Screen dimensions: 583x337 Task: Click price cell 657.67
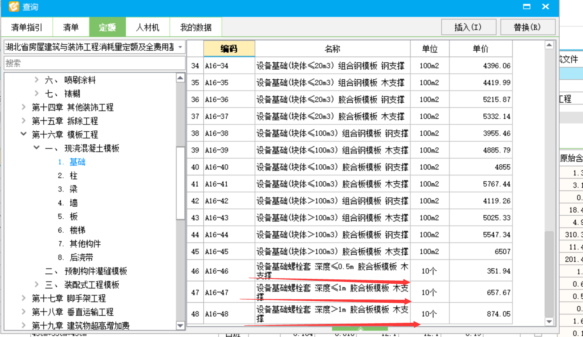click(481, 292)
